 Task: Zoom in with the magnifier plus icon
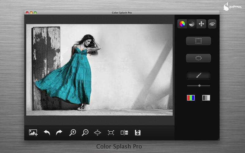pos(73,132)
